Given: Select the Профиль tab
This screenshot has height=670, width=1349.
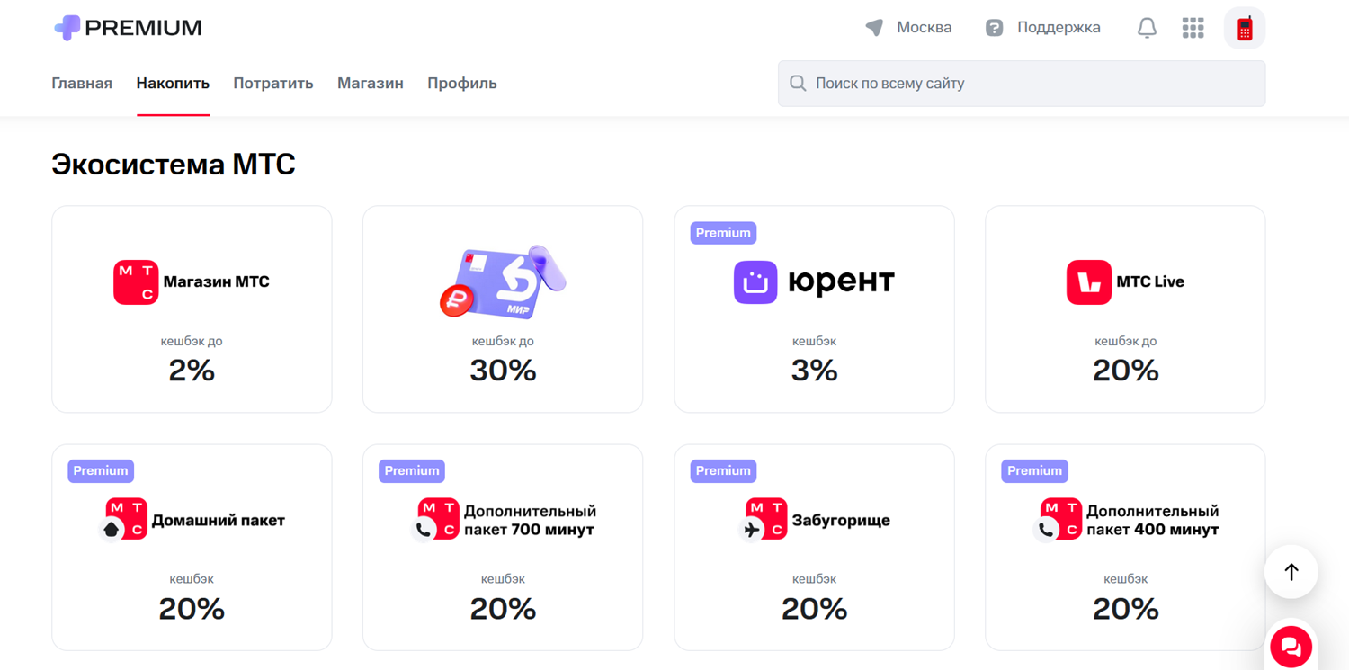Looking at the screenshot, I should (462, 84).
